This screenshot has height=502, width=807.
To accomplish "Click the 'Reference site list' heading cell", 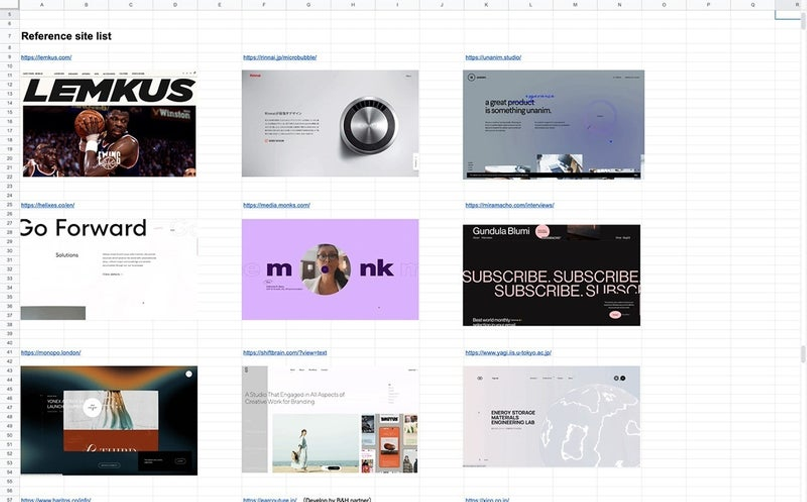I will [66, 36].
